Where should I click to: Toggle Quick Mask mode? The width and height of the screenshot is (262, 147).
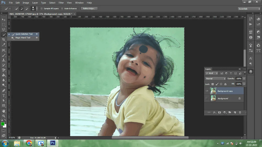(x=3, y=131)
